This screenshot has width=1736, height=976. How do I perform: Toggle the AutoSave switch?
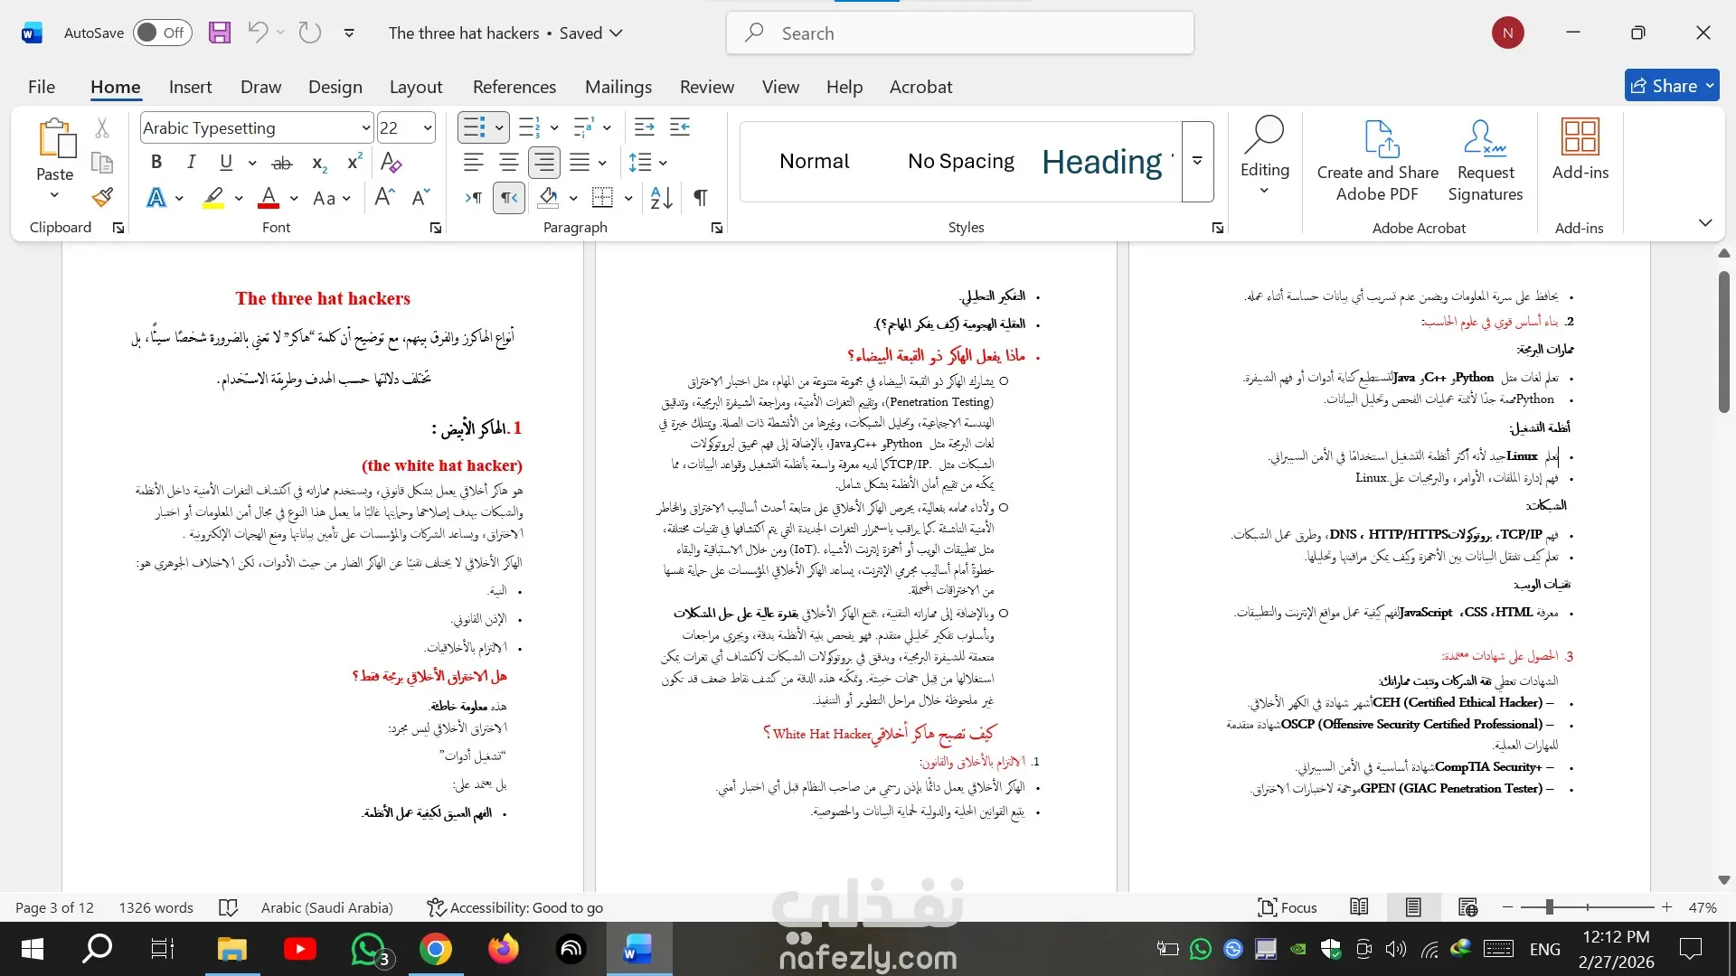tap(162, 33)
